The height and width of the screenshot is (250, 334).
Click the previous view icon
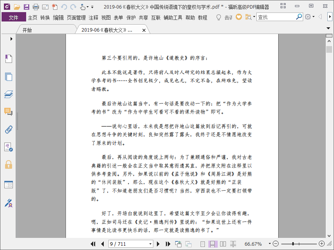pos(178,244)
